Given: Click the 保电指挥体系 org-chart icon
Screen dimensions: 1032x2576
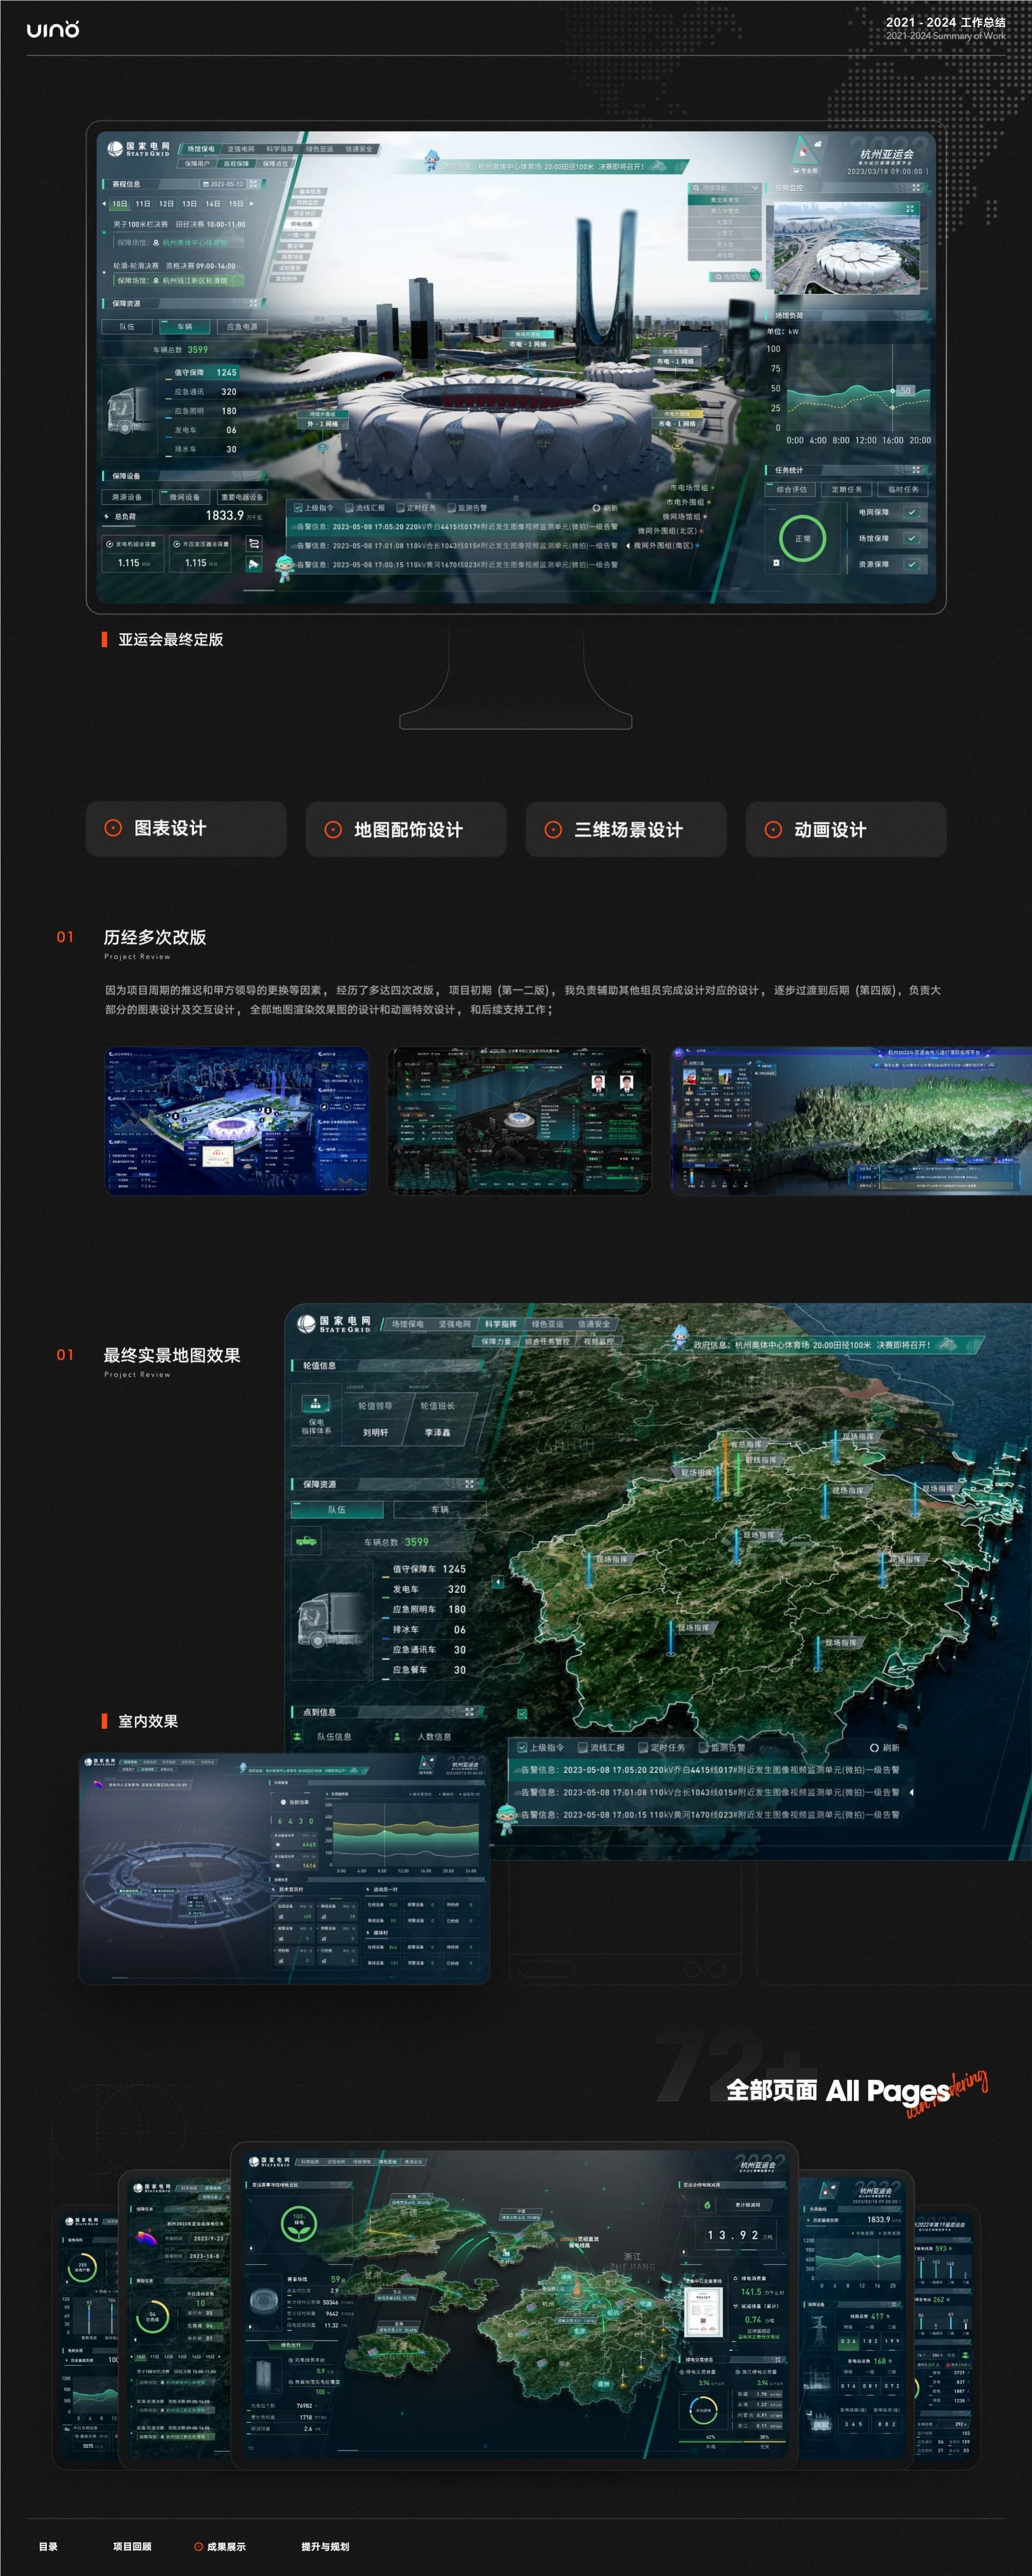Looking at the screenshot, I should pyautogui.click(x=316, y=1403).
